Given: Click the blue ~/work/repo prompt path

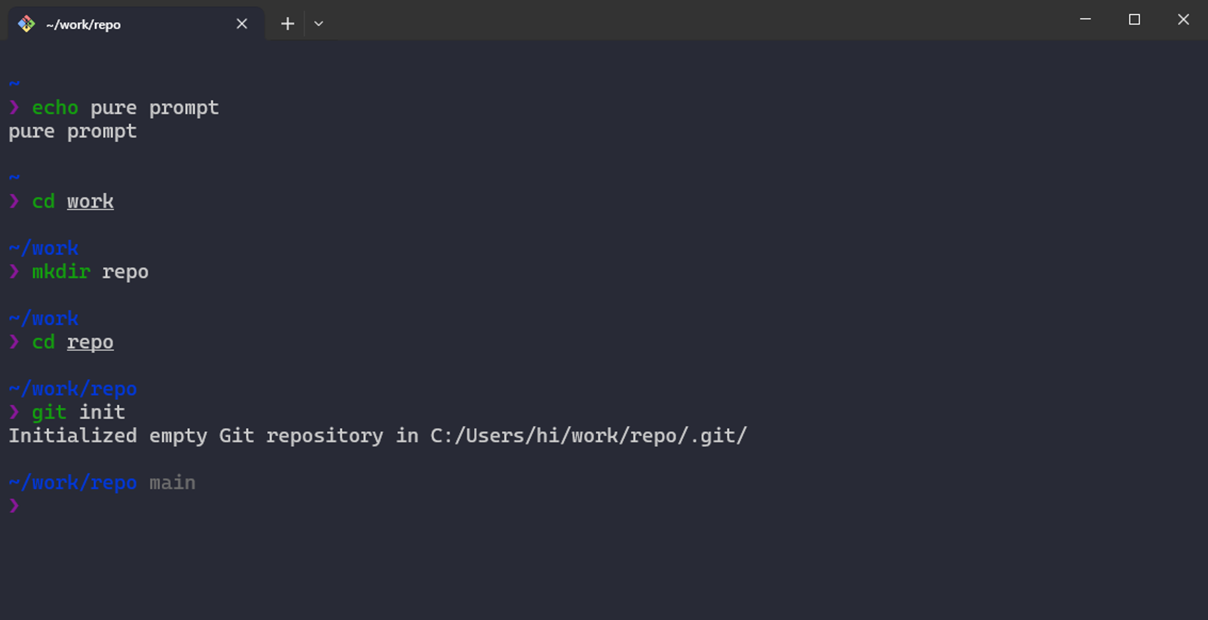Looking at the screenshot, I should coord(73,388).
